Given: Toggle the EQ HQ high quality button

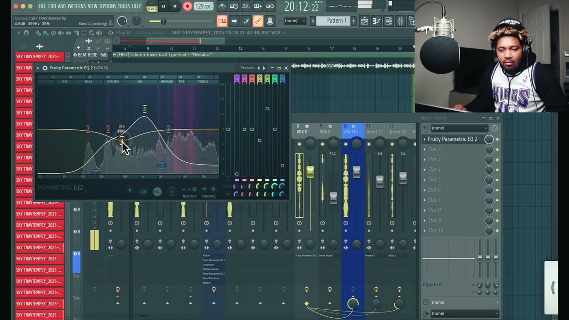Looking at the screenshot, I should [x=157, y=192].
